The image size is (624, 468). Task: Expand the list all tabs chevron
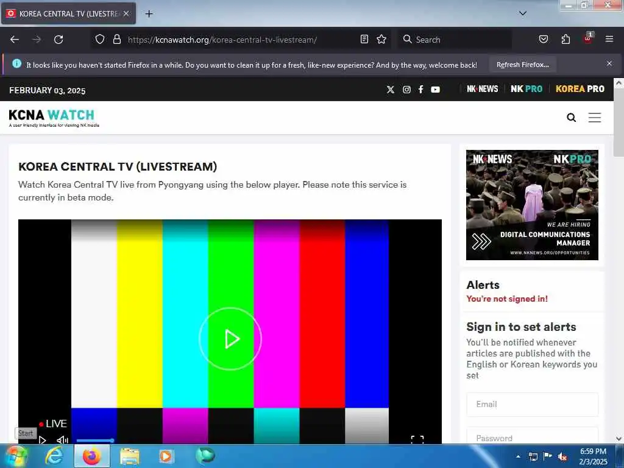523,13
